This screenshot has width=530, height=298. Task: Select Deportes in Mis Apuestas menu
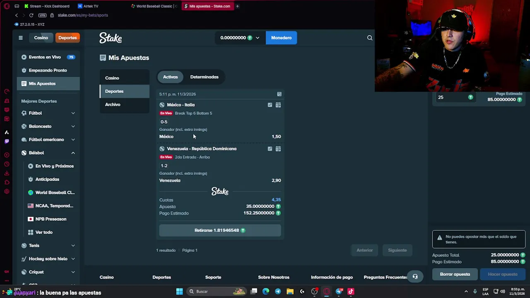[x=124, y=91]
